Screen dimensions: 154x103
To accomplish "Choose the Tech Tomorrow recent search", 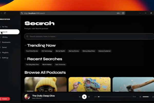I will click(60, 64).
